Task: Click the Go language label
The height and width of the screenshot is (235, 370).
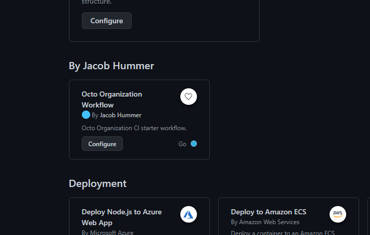Action: pyautogui.click(x=182, y=144)
